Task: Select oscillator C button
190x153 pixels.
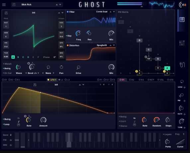Action: point(23,57)
